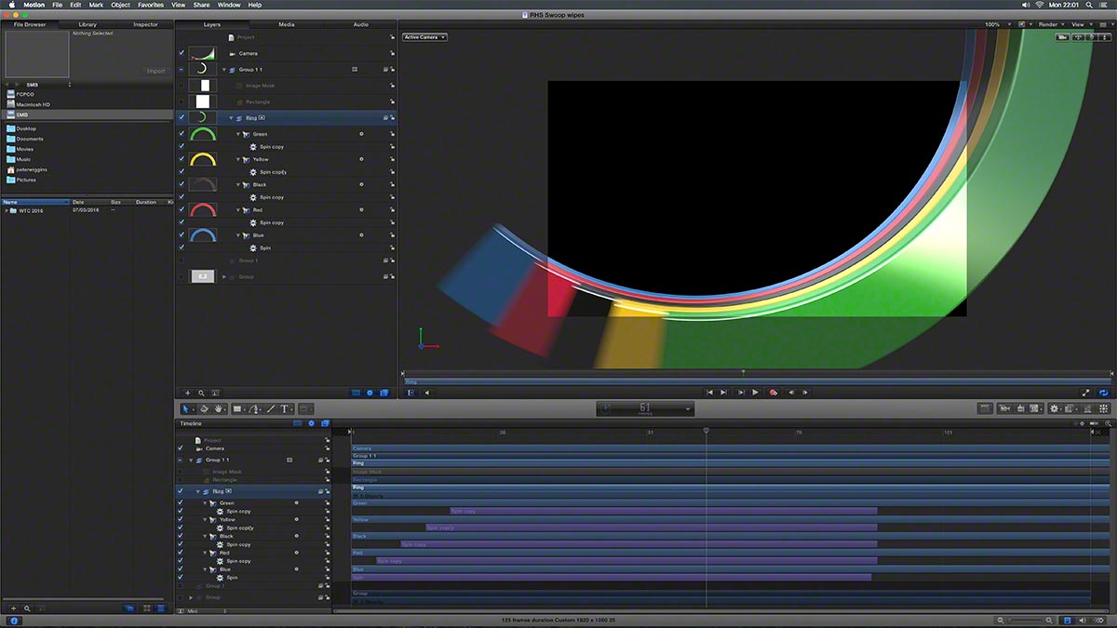Expand WTC 2016 folder in file list
1117x628 pixels.
point(7,210)
